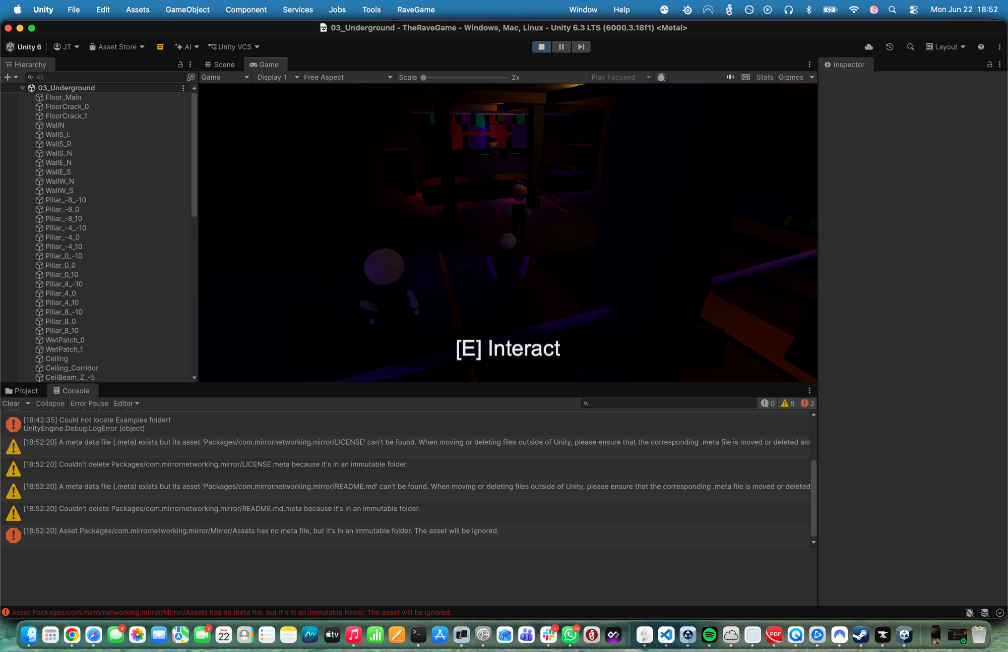This screenshot has height=652, width=1008.
Task: Open 03_Underground scene options kebab menu
Action: [x=183, y=88]
